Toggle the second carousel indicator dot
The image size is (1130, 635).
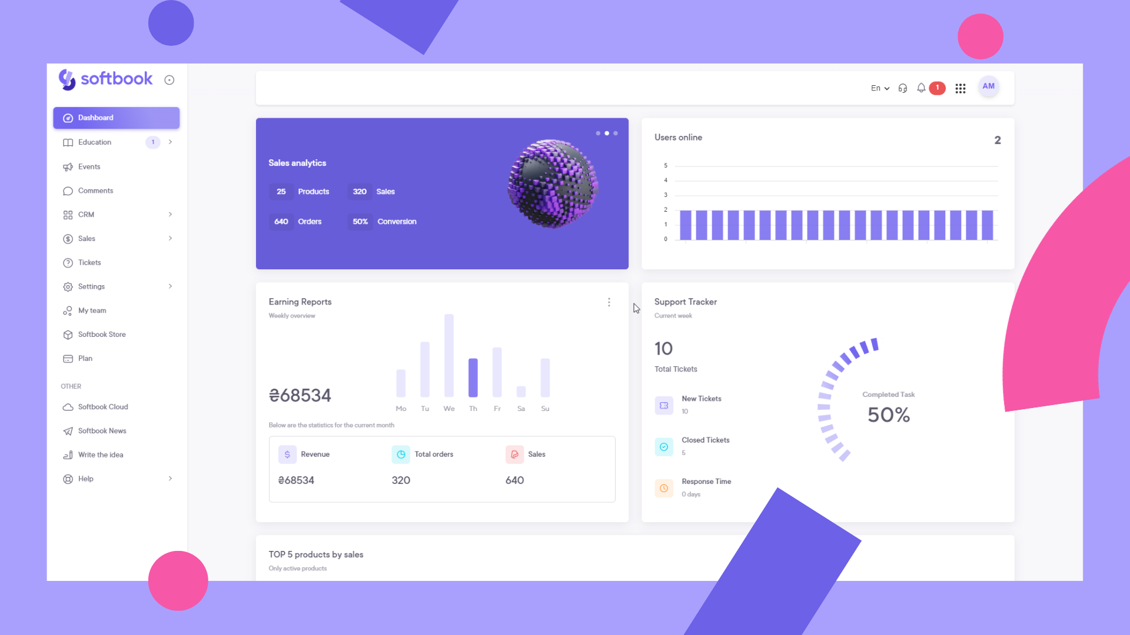(x=607, y=132)
